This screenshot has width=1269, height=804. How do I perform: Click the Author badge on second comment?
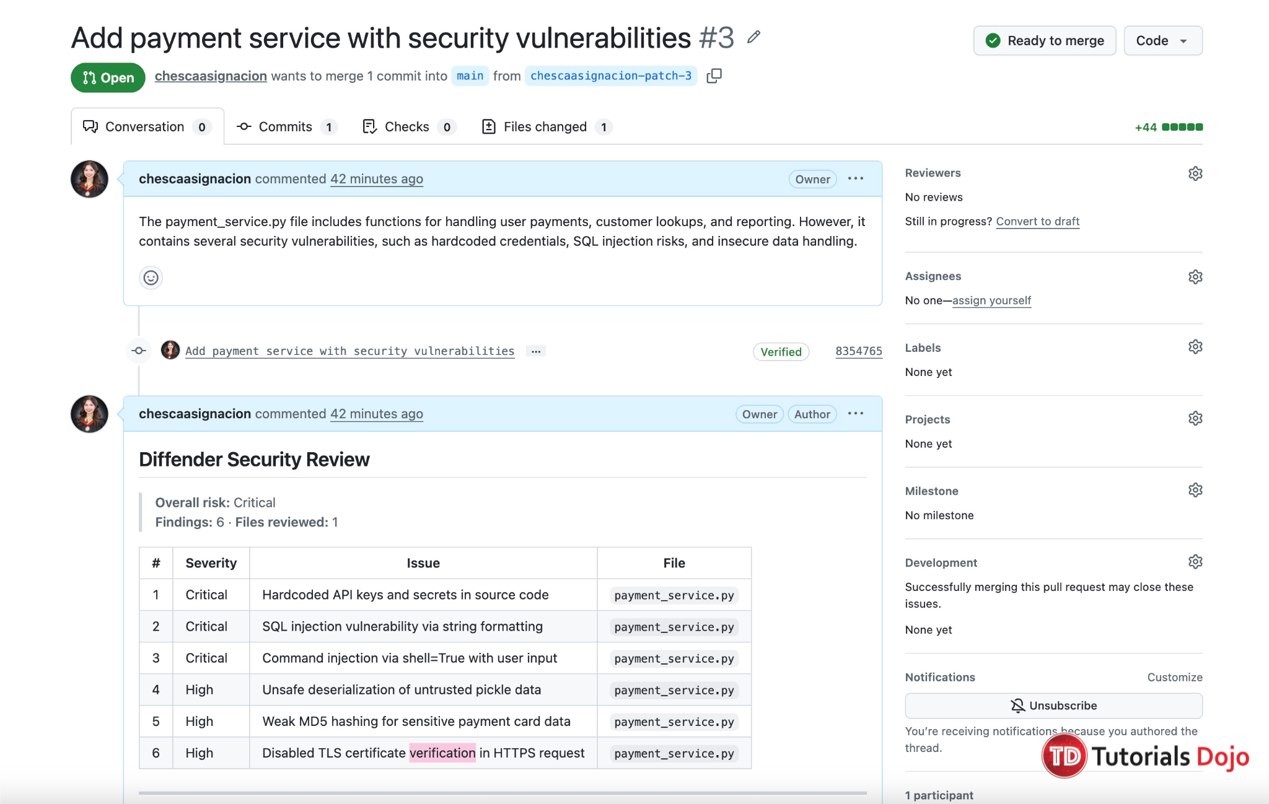click(x=812, y=414)
